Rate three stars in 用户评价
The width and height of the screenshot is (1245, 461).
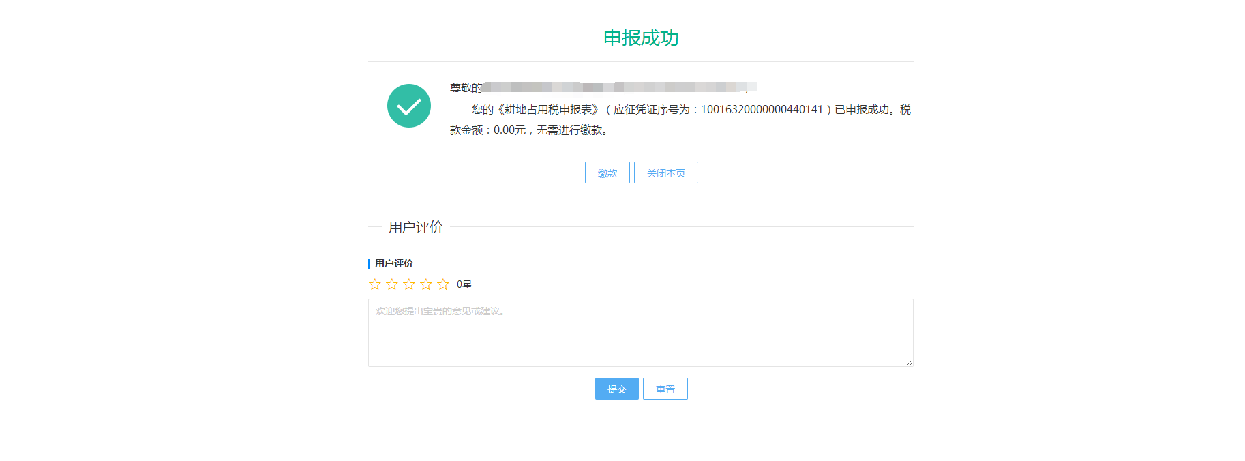408,284
